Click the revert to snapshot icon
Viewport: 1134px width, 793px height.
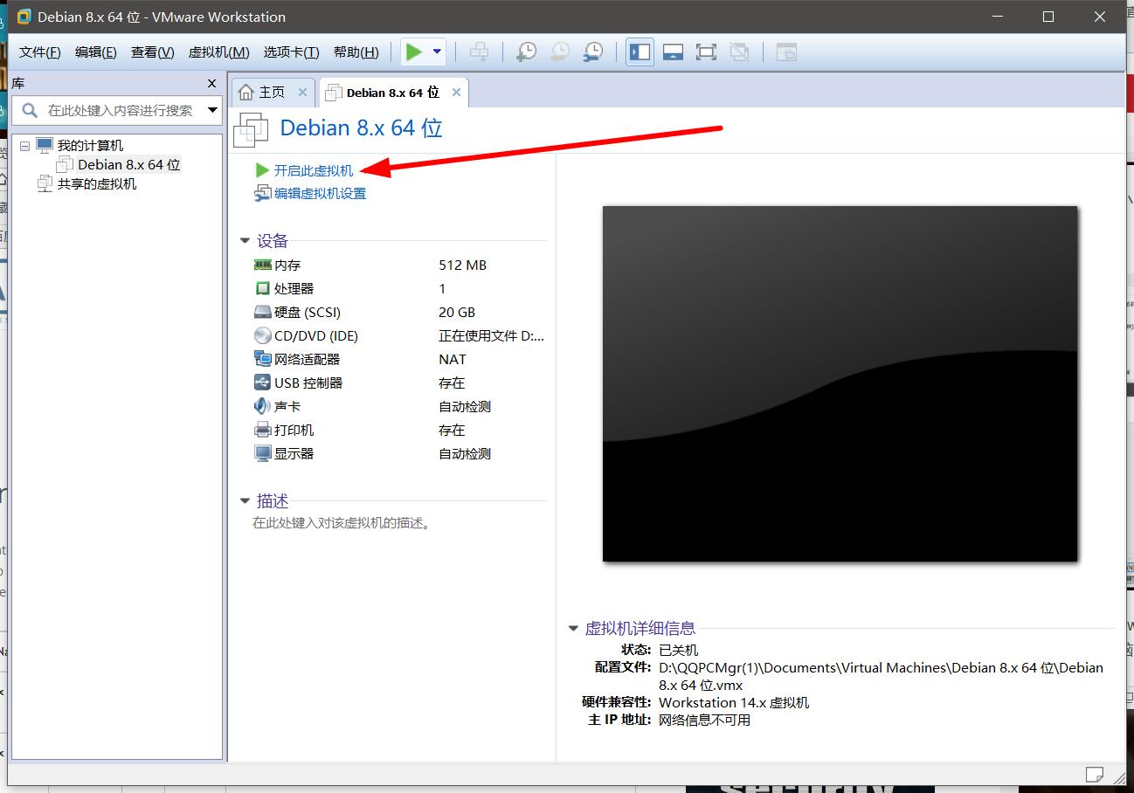point(559,52)
